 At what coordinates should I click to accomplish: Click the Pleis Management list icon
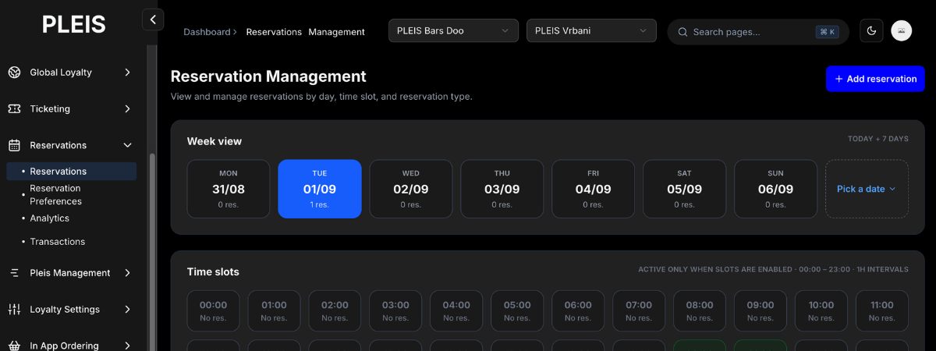click(x=14, y=273)
